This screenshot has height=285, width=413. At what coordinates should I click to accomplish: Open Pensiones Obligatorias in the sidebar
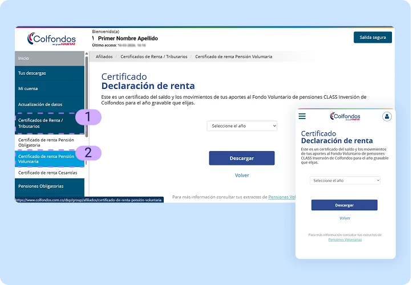50,186
